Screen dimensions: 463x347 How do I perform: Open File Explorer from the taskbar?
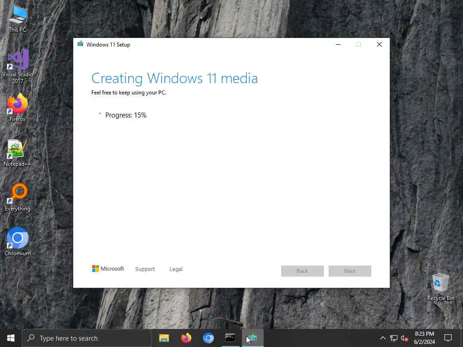point(164,338)
